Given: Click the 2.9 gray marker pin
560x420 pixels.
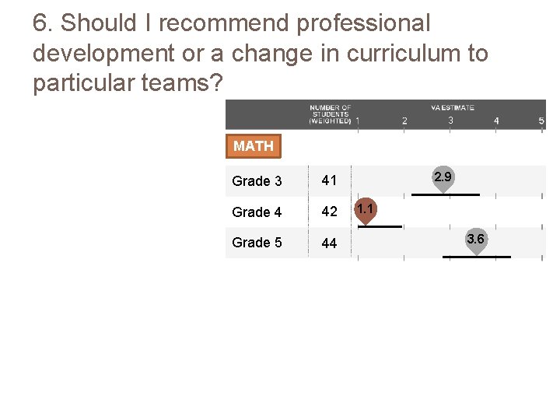Looking at the screenshot, I should pos(443,178).
